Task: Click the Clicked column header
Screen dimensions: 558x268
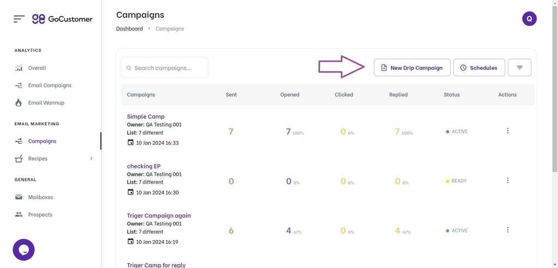Action: [344, 95]
